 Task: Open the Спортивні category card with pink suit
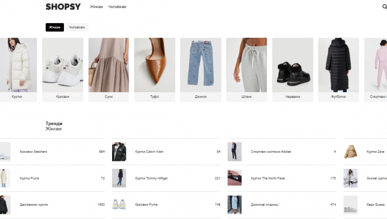tap(375, 70)
